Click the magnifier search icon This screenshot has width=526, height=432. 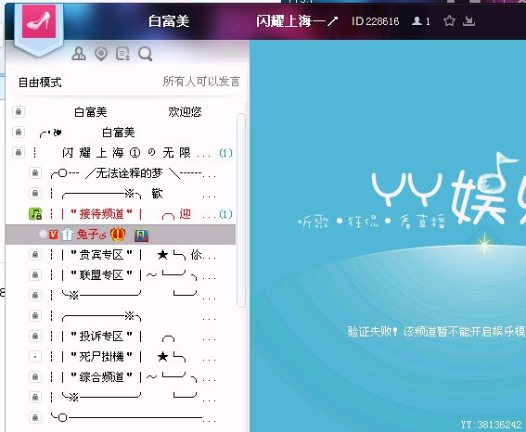pyautogui.click(x=146, y=54)
